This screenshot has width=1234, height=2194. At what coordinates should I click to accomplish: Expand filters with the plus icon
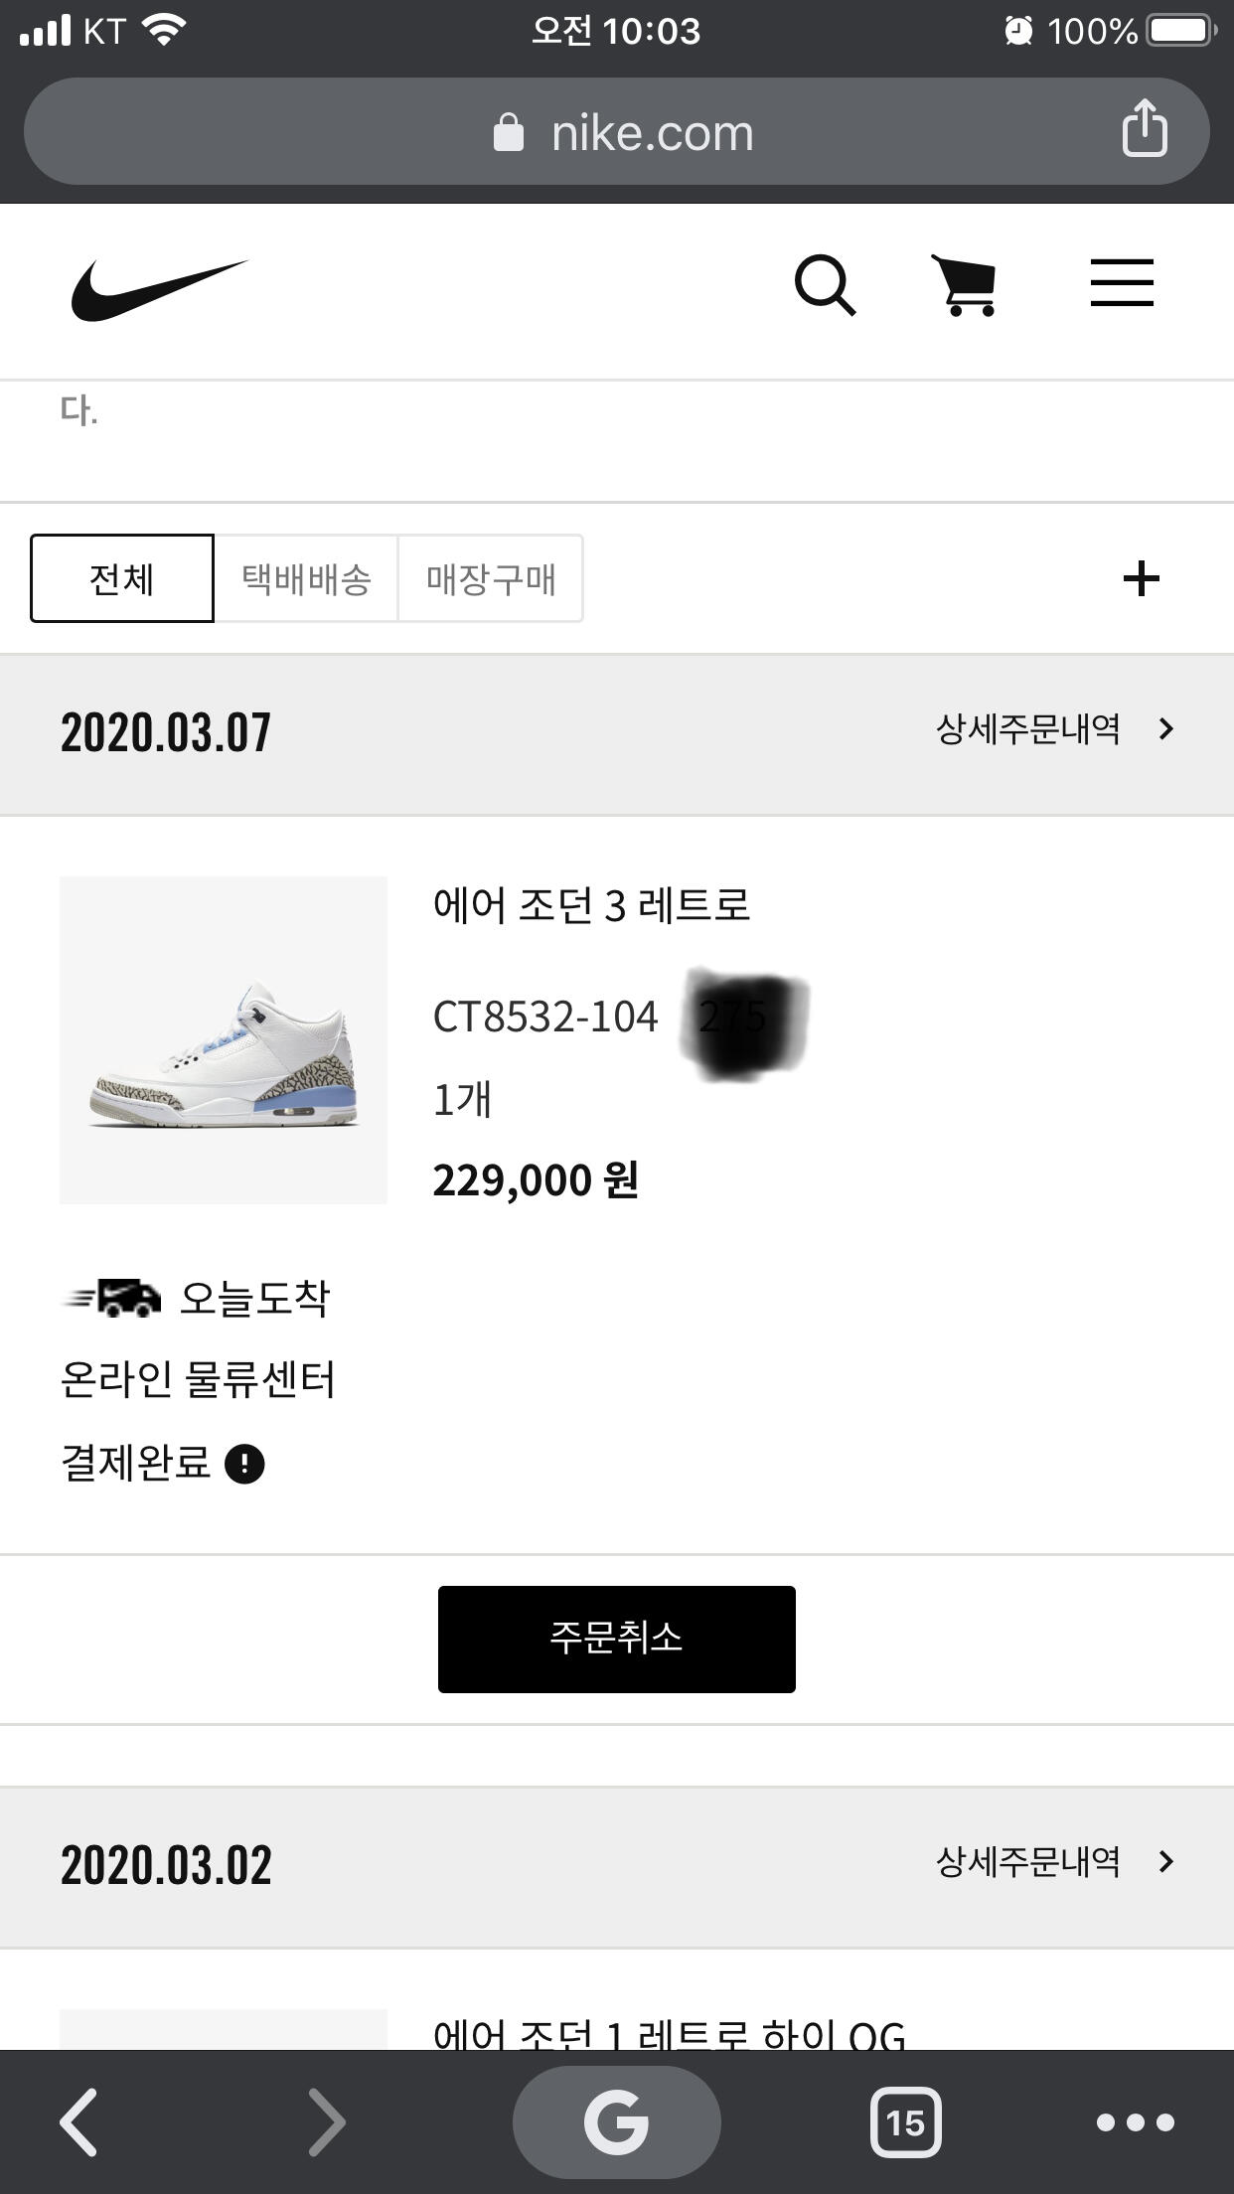1141,578
